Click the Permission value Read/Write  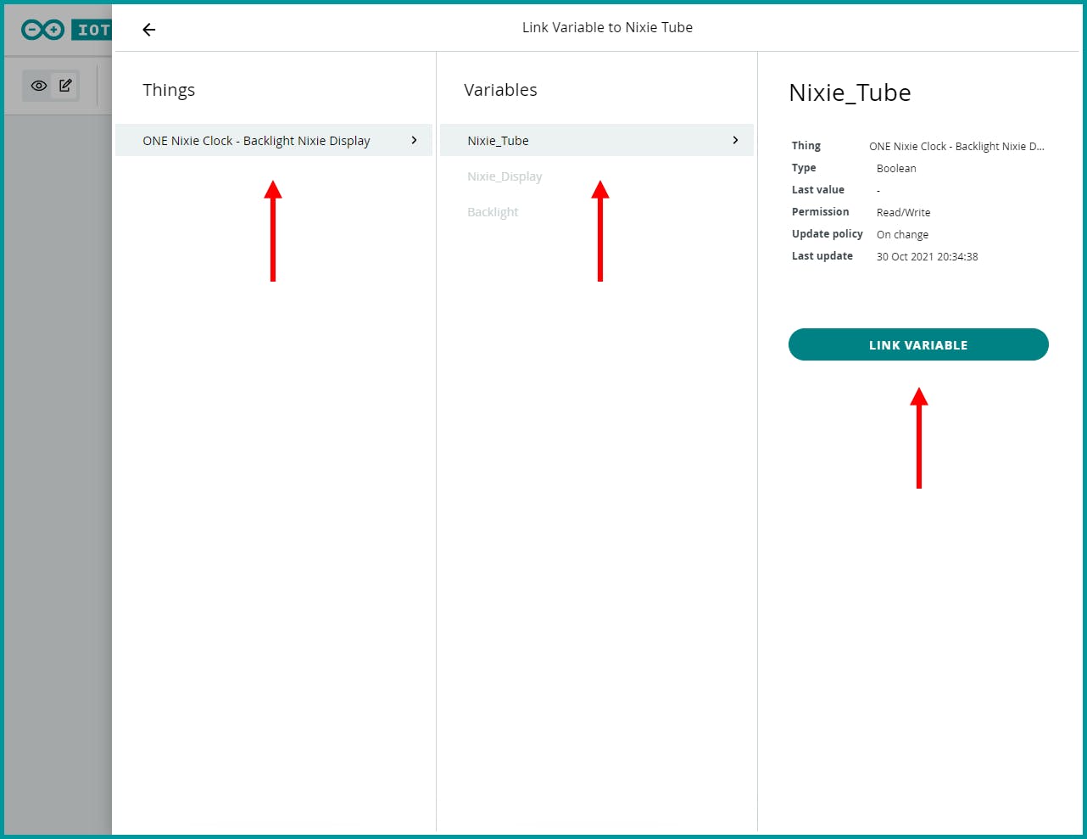point(903,212)
